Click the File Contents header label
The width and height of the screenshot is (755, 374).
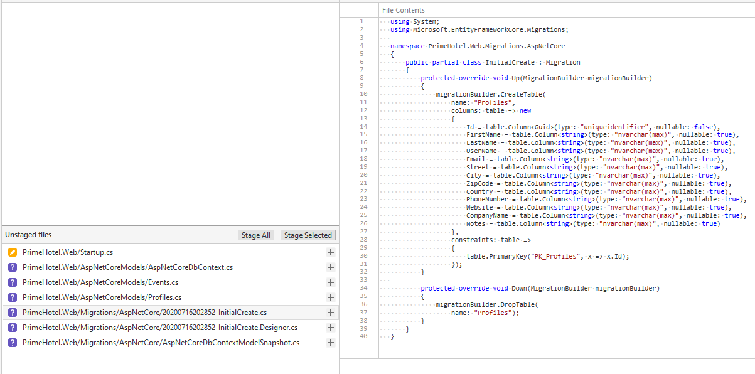pyautogui.click(x=404, y=10)
